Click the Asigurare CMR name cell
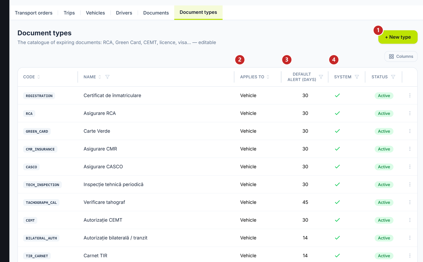The width and height of the screenshot is (423, 262). [100, 149]
